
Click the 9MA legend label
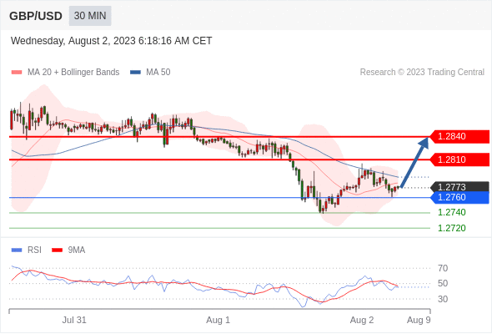(x=77, y=250)
